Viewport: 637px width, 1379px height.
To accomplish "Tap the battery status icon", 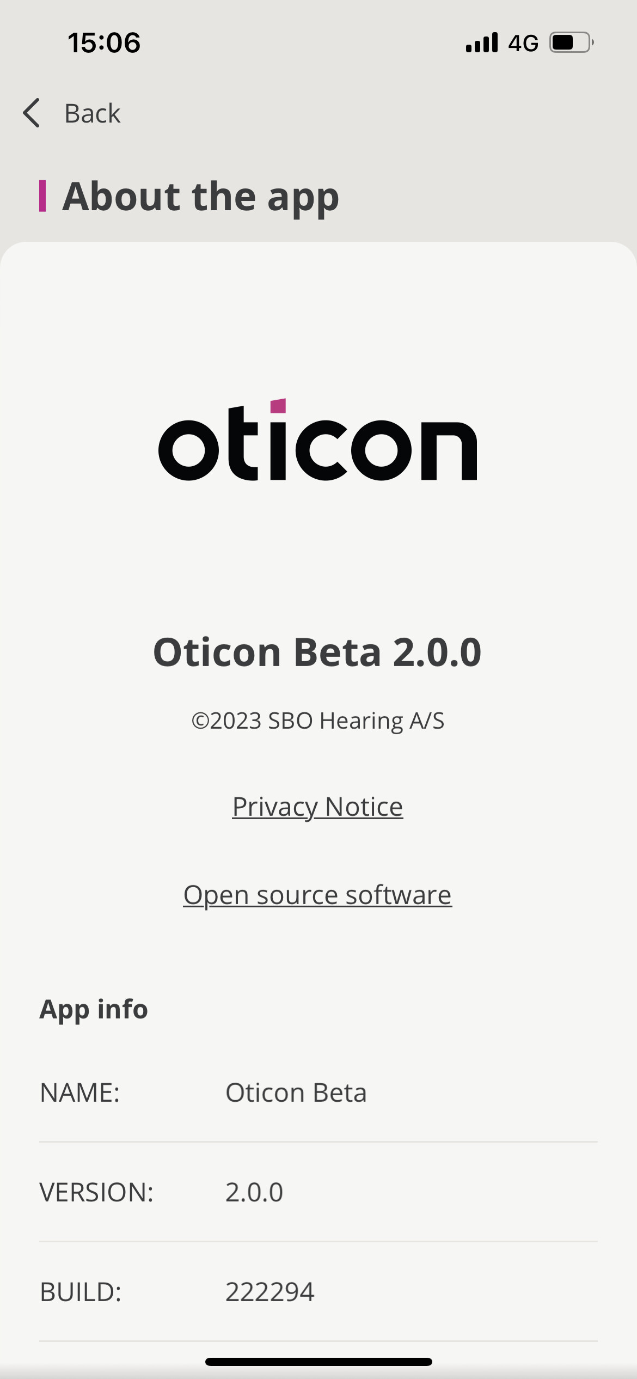I will 571,42.
